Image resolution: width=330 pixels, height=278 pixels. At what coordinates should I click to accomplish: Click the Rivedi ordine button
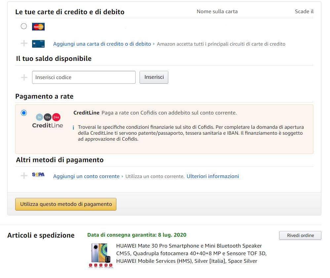(300, 235)
